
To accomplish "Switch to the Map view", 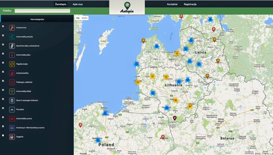I will click(78, 18).
